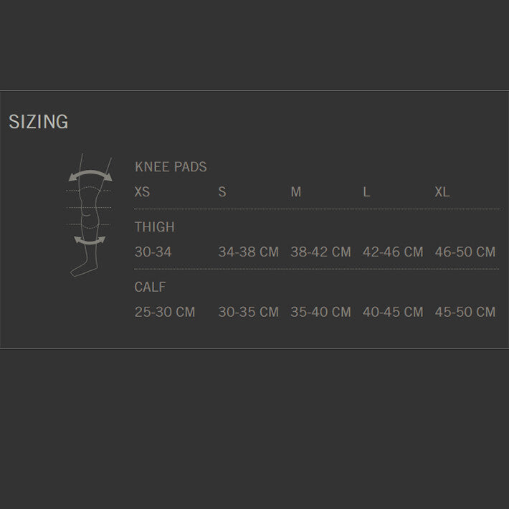Click calf value 45-50 CM

(x=465, y=313)
